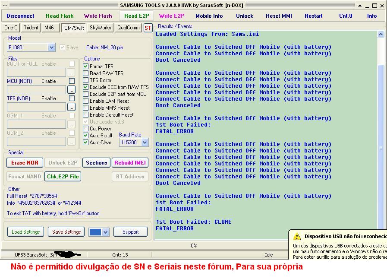Select the OM/Swift tab
This screenshot has height=279, width=387.
(x=74, y=28)
